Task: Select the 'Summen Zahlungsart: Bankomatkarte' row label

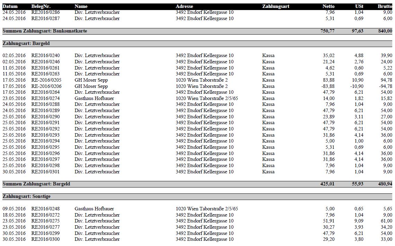Action: tap(45, 31)
